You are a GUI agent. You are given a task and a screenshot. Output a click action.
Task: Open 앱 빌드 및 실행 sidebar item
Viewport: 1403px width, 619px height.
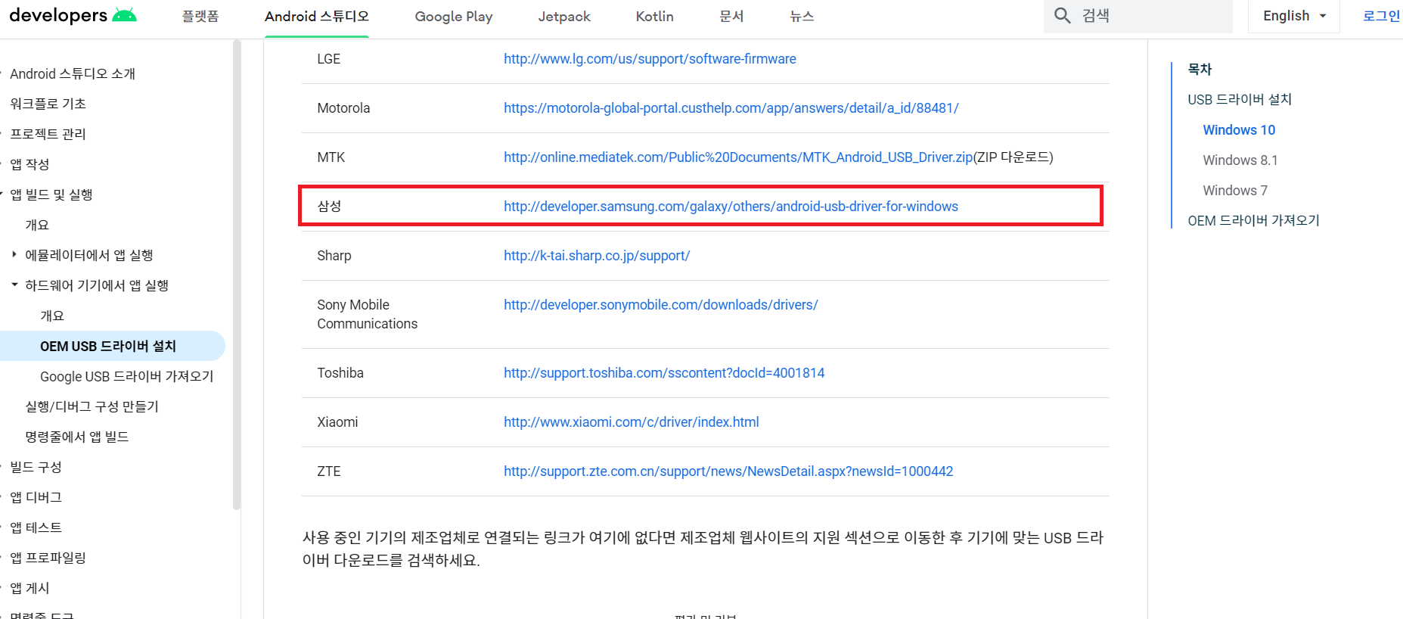[51, 194]
